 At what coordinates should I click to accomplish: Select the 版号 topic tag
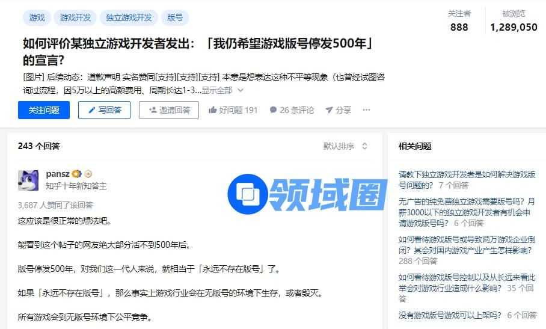click(175, 17)
